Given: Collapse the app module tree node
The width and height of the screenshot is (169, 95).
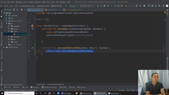Looking at the screenshot, I should [4, 13].
